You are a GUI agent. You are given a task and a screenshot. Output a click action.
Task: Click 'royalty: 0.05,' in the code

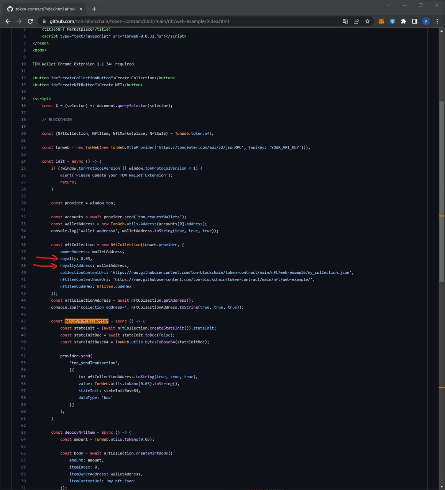(x=76, y=259)
